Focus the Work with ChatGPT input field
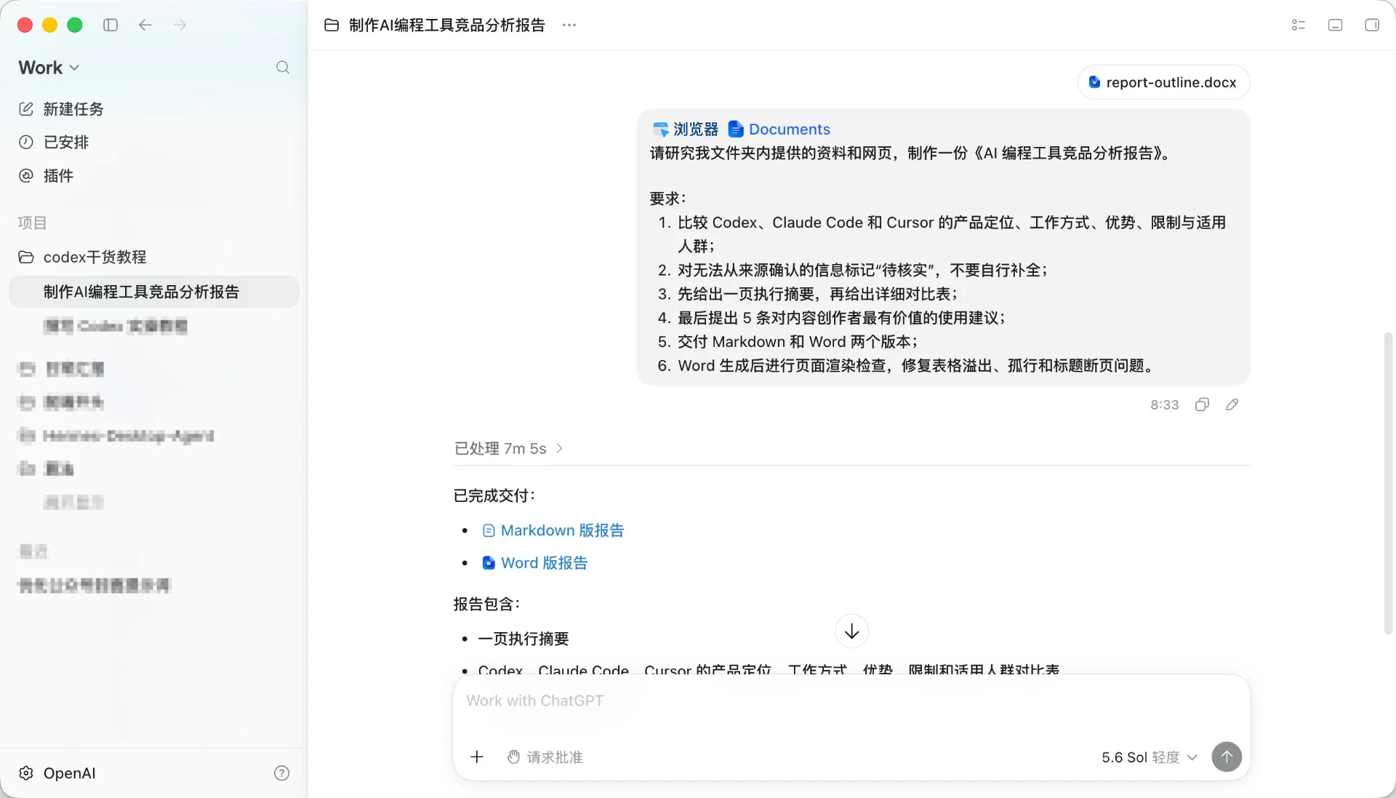This screenshot has width=1396, height=798. [x=851, y=702]
